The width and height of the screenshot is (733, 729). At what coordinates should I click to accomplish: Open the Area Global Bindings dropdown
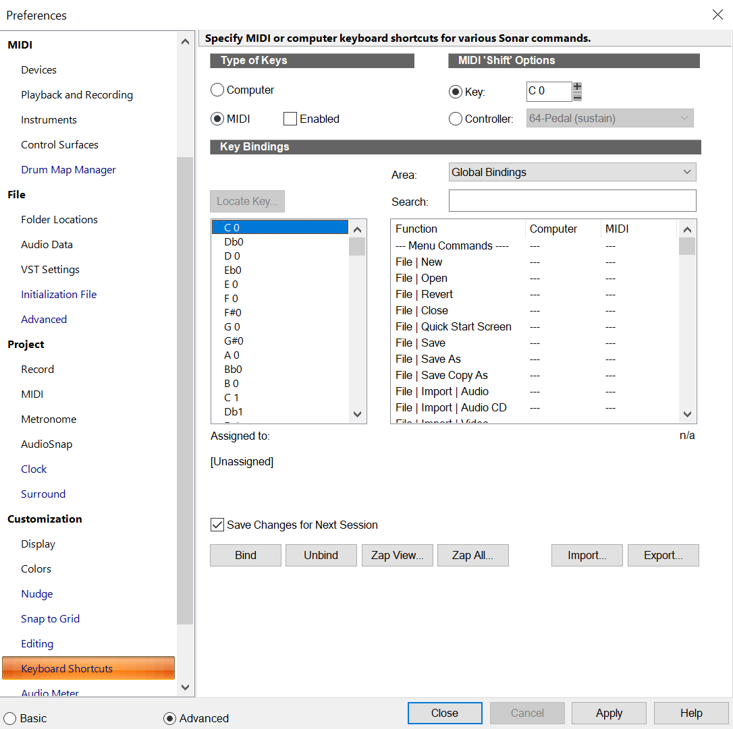point(572,173)
